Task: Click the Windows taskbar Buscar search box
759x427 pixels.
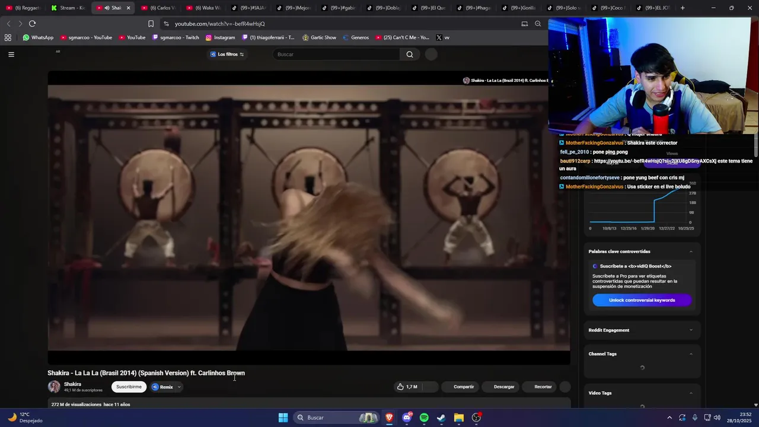Action: click(337, 418)
